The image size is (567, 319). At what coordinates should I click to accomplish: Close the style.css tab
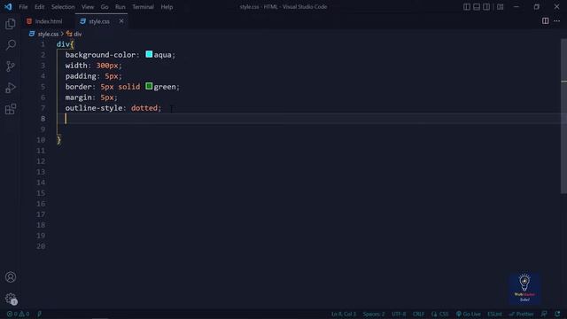(121, 21)
